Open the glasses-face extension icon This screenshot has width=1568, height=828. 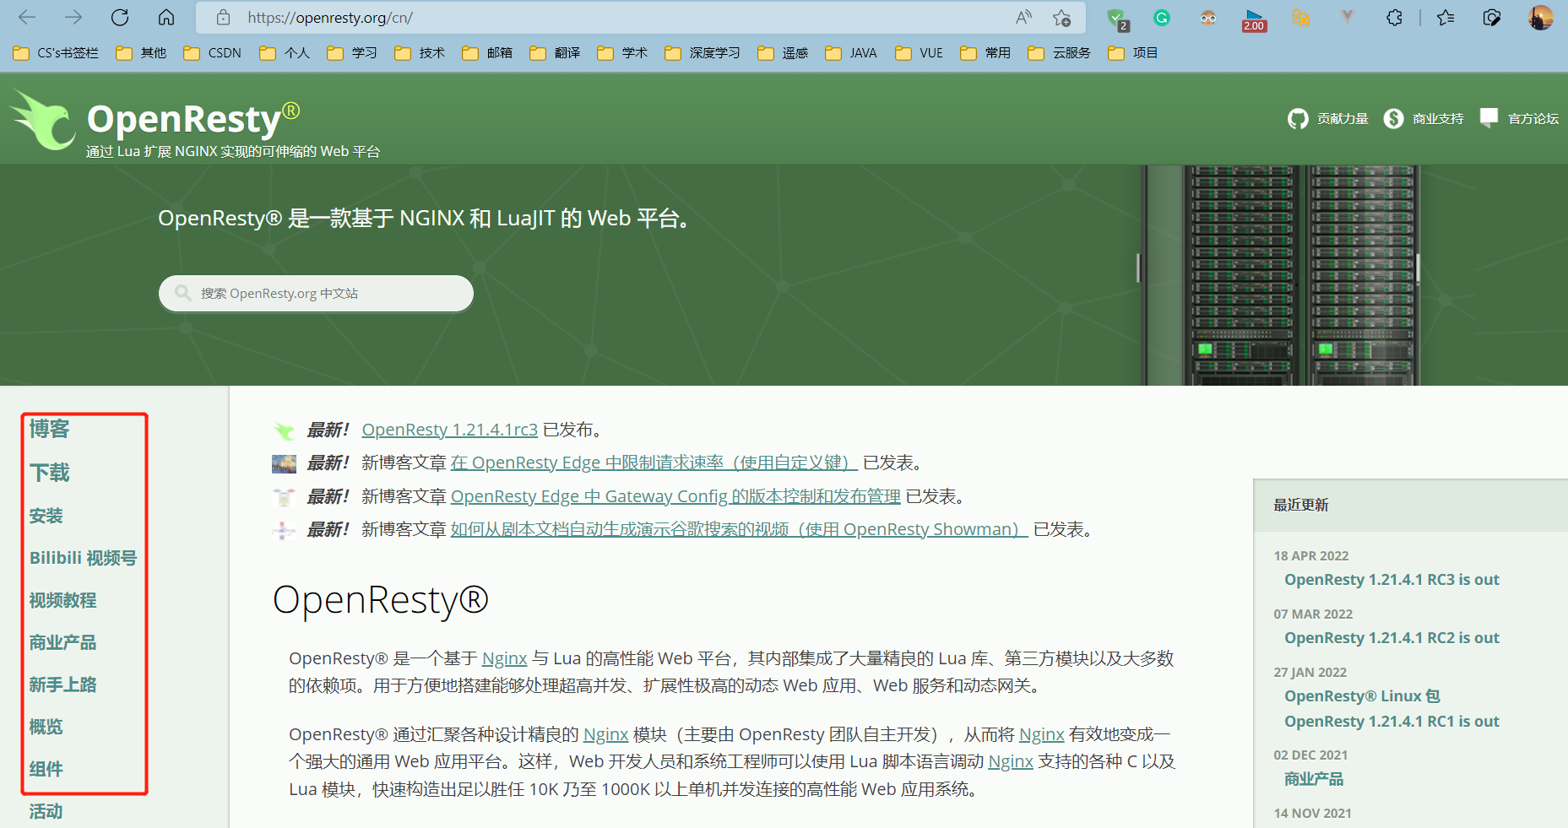(x=1208, y=18)
